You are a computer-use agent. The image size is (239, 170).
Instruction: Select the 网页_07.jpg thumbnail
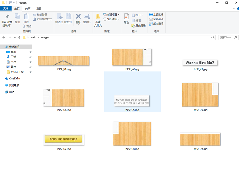64,139
